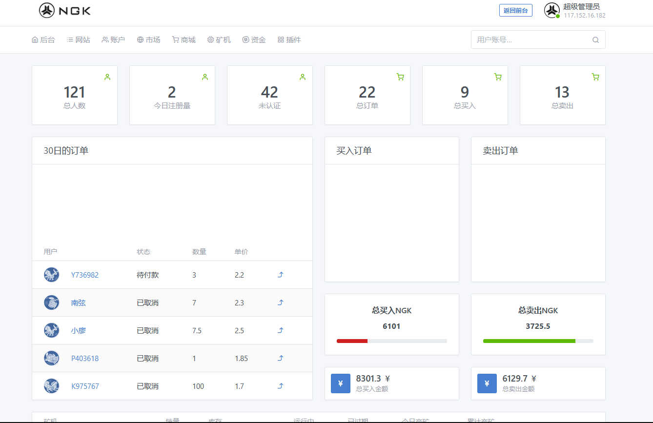Open the 商城 menu

184,40
